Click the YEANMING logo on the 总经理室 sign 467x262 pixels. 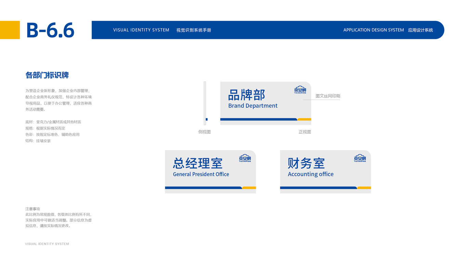tap(245, 158)
